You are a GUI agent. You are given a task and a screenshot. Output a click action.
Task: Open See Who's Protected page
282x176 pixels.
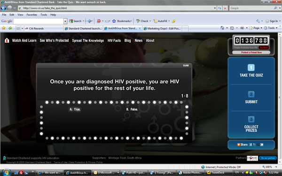54,40
